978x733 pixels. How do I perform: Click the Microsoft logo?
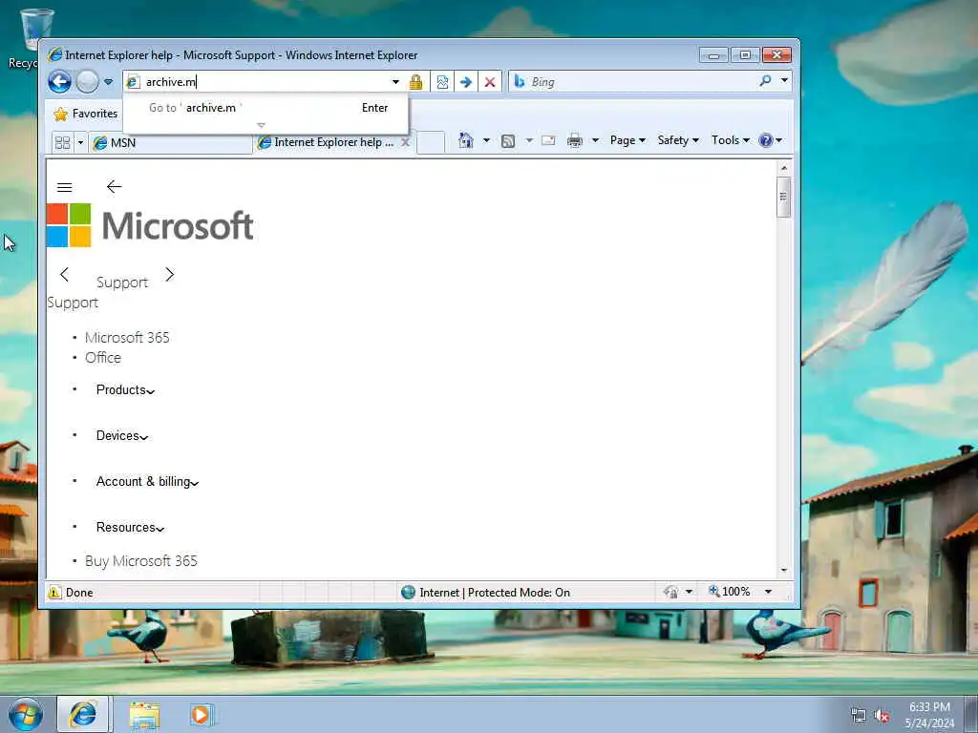click(x=150, y=225)
